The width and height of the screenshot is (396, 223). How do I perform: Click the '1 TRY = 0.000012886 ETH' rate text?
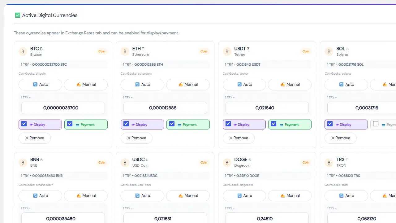[x=143, y=64]
